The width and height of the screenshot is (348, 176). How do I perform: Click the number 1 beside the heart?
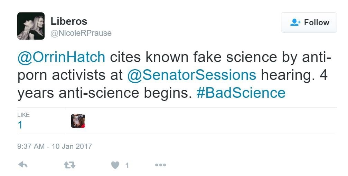pos(127,166)
